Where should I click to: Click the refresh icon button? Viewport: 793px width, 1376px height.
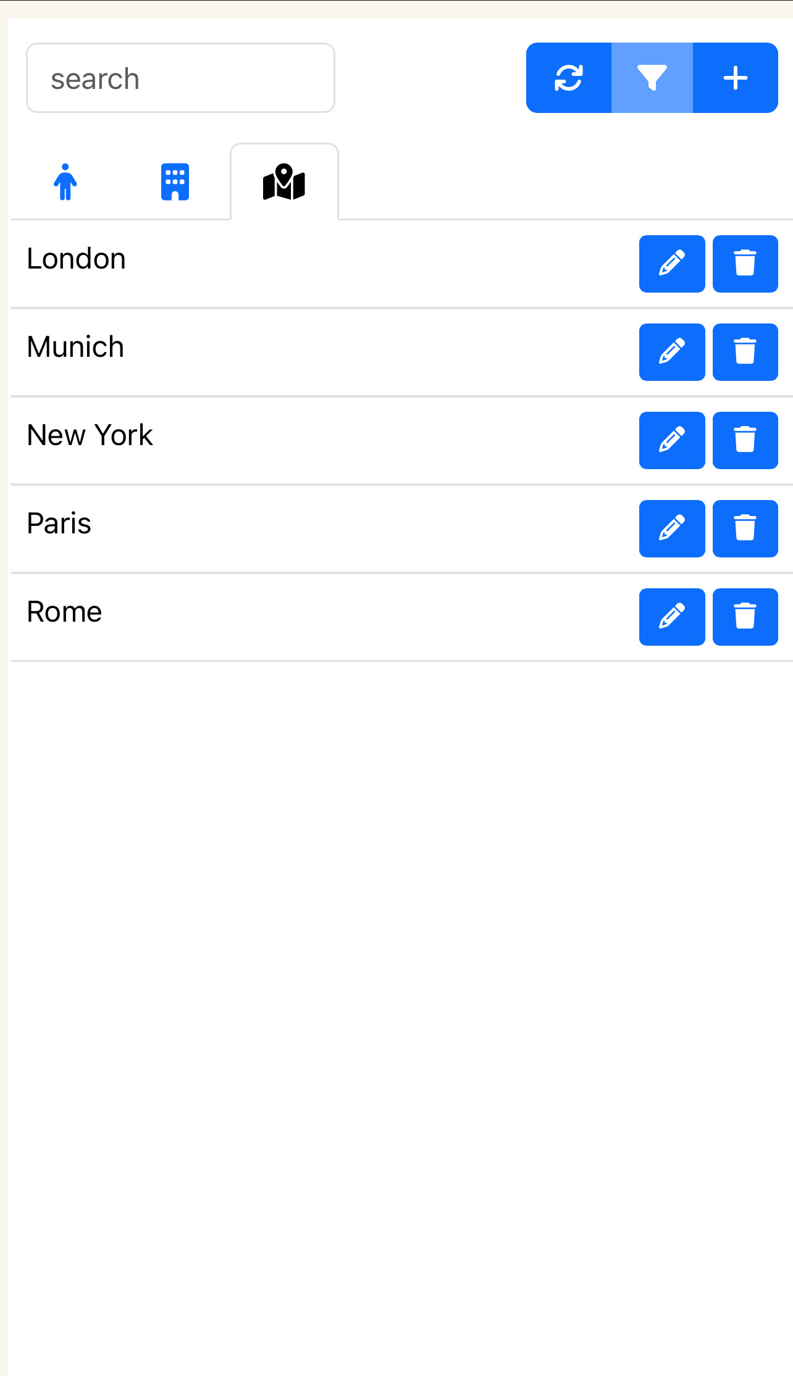(x=568, y=78)
